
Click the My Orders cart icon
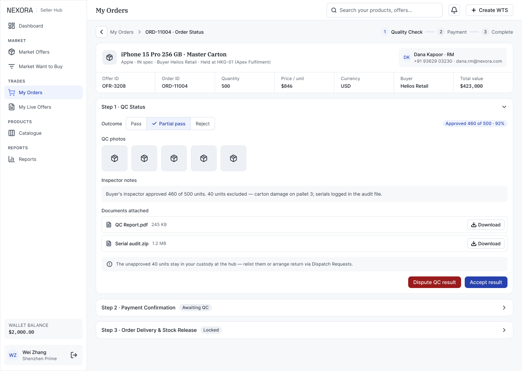click(x=12, y=92)
